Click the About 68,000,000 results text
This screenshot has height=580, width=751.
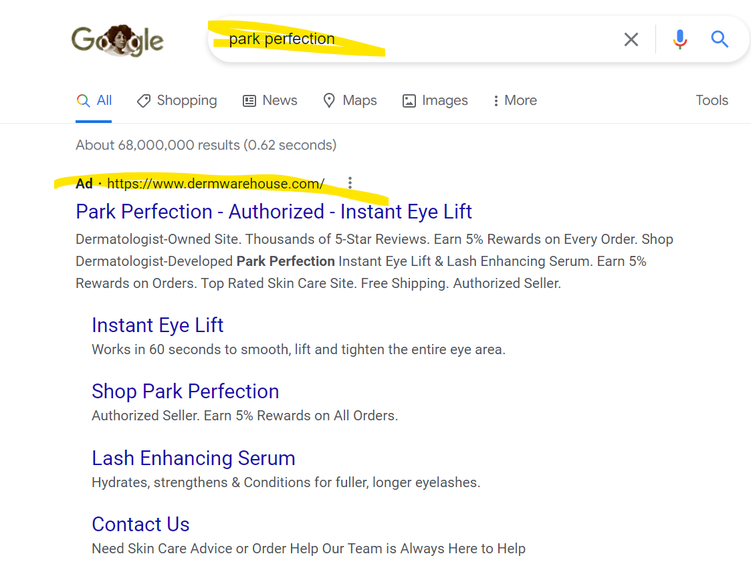tap(206, 145)
